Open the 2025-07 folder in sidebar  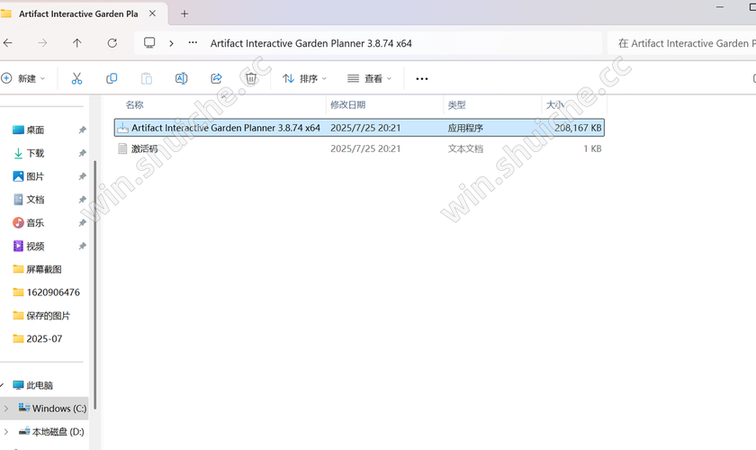point(44,338)
